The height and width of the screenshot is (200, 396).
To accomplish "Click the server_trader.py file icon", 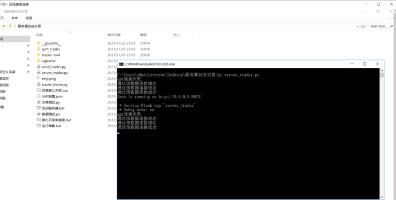I will [38, 73].
